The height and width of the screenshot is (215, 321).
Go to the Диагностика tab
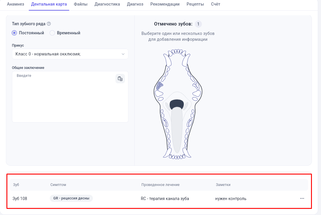pos(107,4)
